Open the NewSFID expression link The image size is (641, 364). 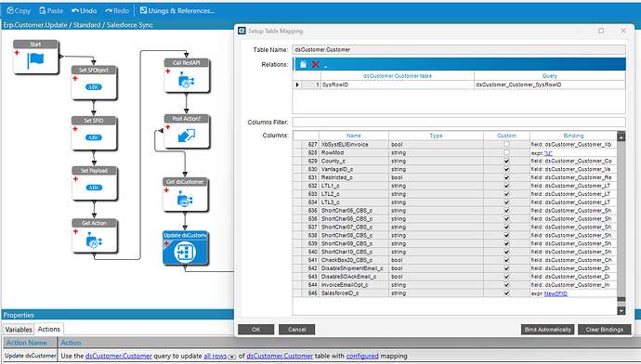tap(556, 293)
